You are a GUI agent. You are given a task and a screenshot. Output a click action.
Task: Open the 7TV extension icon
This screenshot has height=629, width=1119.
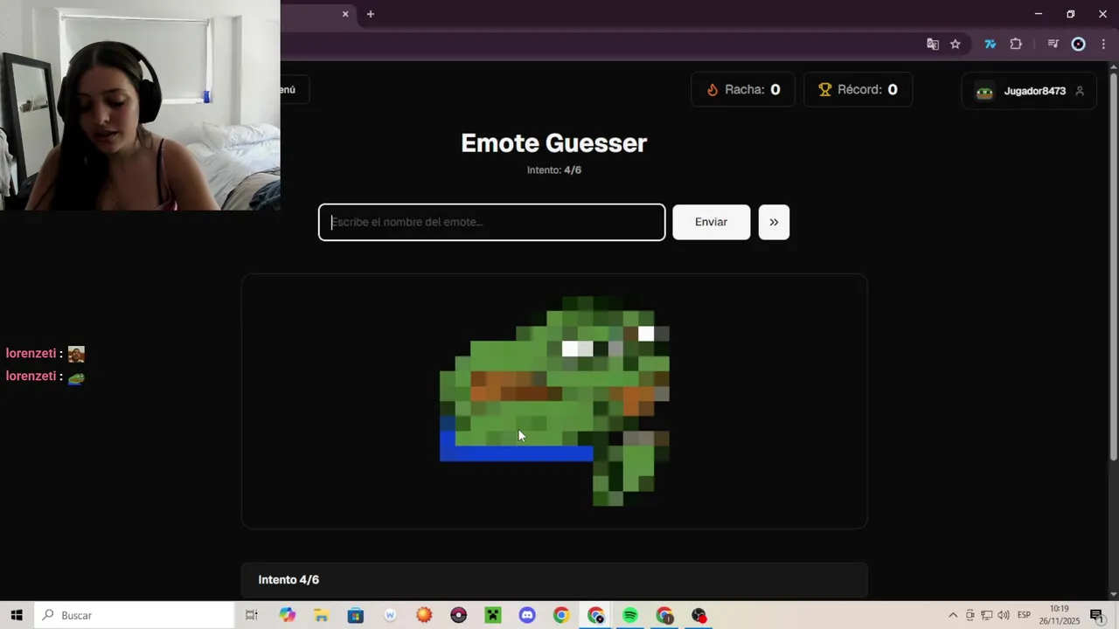[990, 44]
